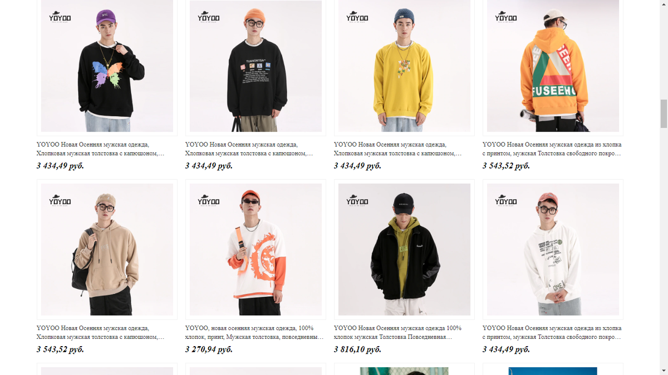Click YOYOO logo on orange hoodie photo

tap(505, 17)
